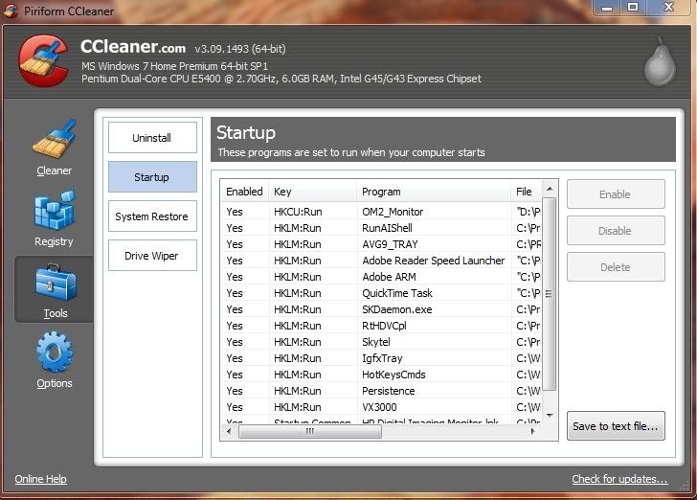Select the SKDaemon.exe startup entry
This screenshot has height=500, width=697.
point(381,309)
